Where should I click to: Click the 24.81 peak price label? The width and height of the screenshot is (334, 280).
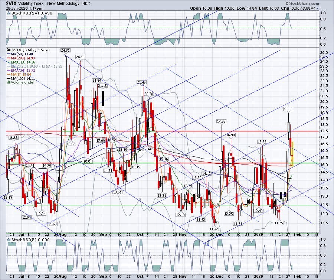pyautogui.click(x=65, y=51)
